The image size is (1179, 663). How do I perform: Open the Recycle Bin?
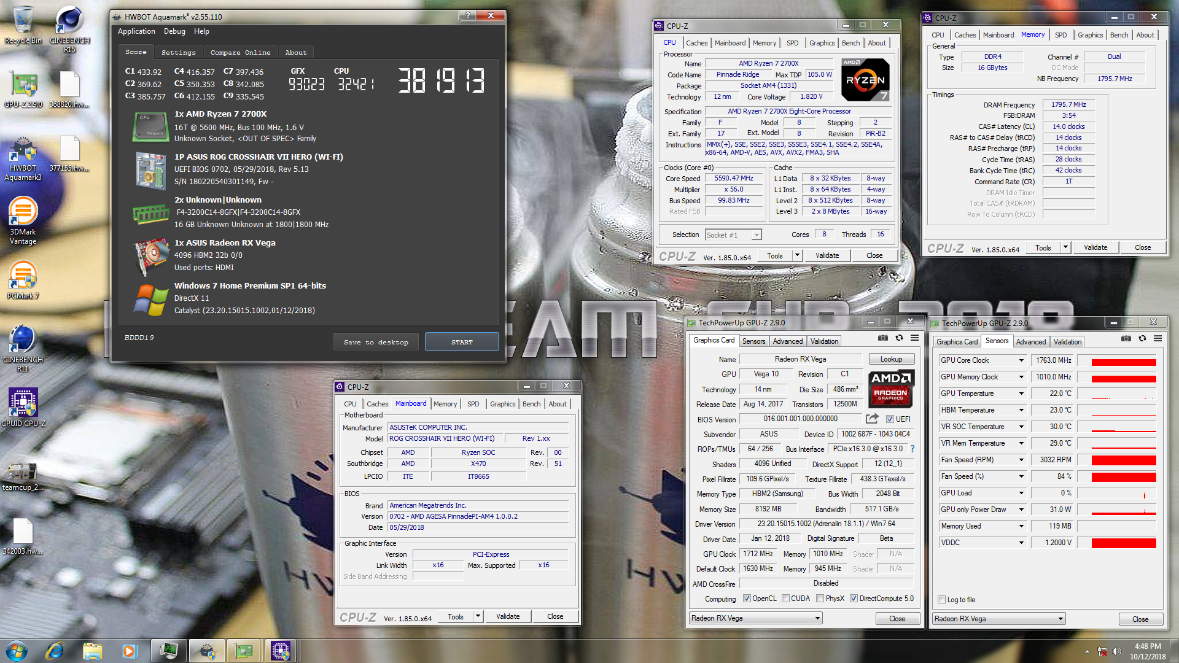click(x=23, y=26)
